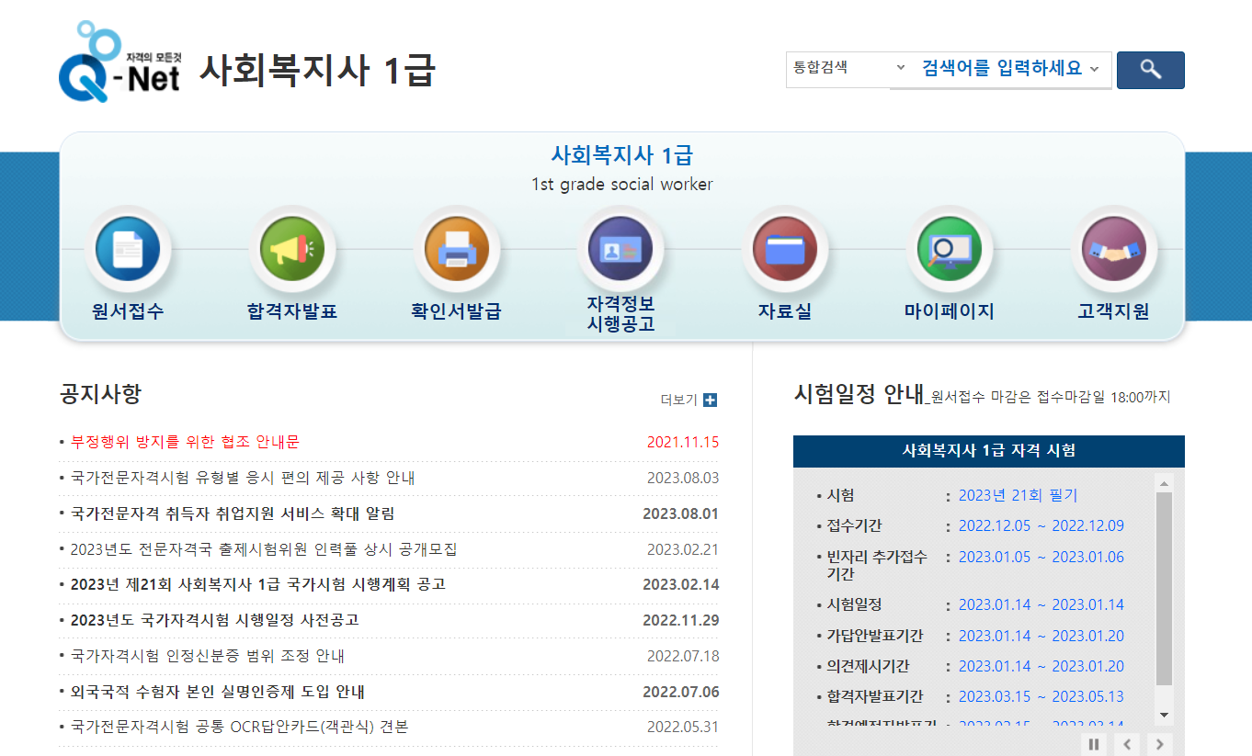Show the next exam schedule slide
The width and height of the screenshot is (1252, 756).
point(1160,744)
